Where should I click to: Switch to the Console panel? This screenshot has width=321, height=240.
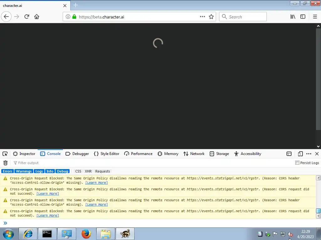click(50, 154)
